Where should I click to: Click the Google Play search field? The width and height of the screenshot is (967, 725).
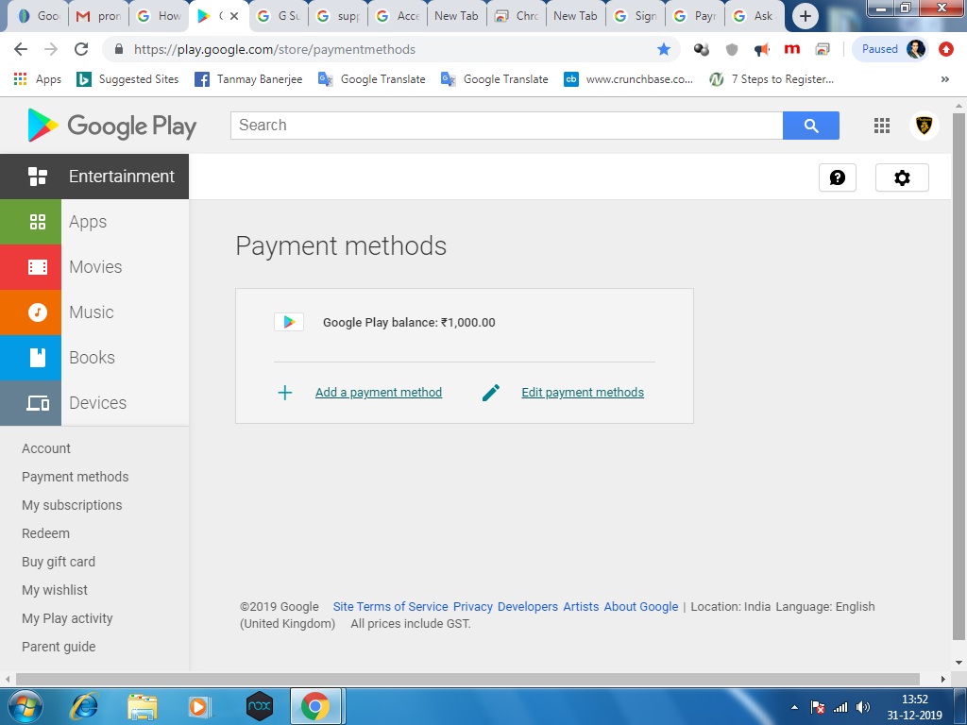pyautogui.click(x=506, y=126)
